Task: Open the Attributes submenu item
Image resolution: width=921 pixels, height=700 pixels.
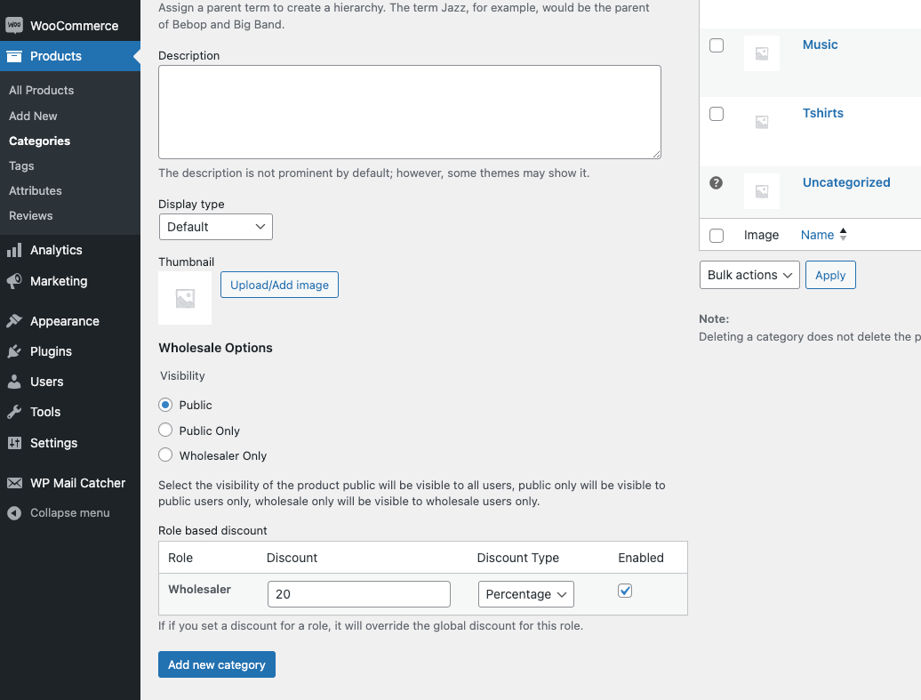Action: 36,190
